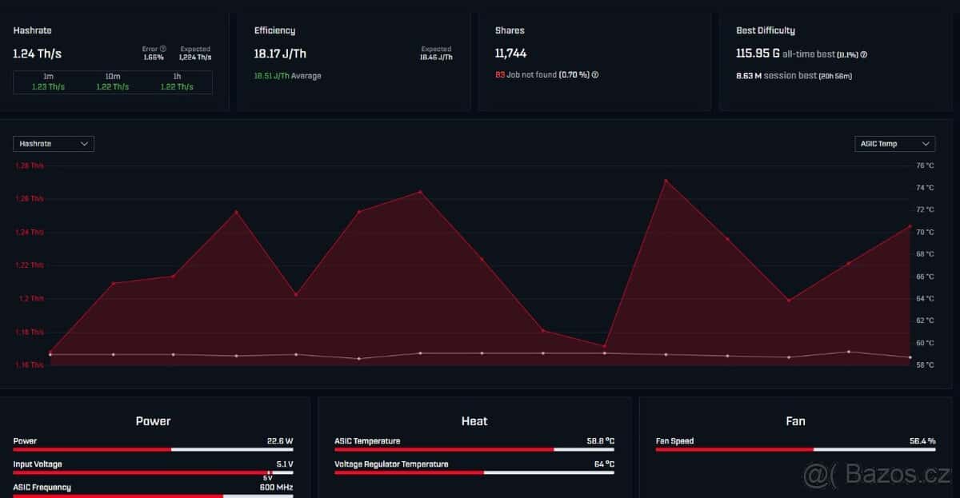
Task: Click the Input Voltage bar showing 5.1 V
Action: pyautogui.click(x=153, y=472)
